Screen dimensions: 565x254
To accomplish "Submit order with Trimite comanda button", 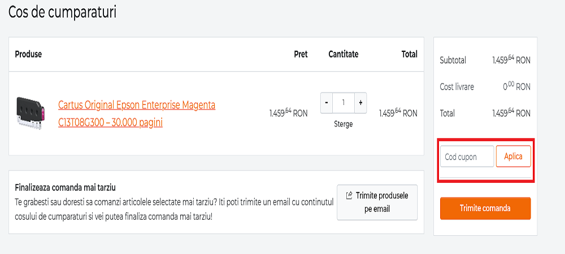I will (485, 208).
